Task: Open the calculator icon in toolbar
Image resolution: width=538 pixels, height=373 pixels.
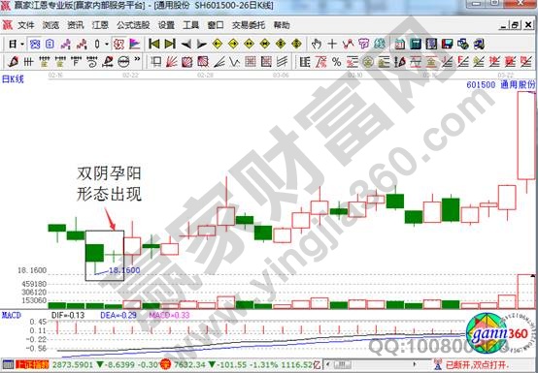Action: coord(416,45)
